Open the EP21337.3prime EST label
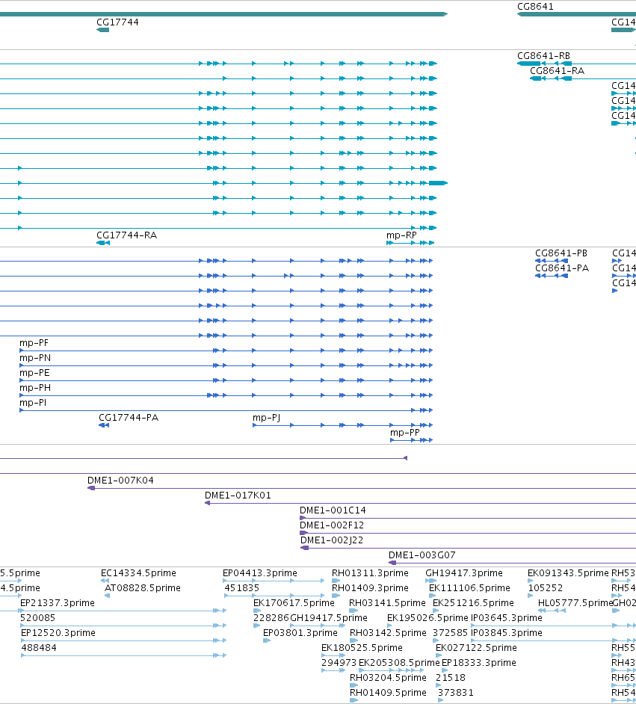 click(58, 603)
